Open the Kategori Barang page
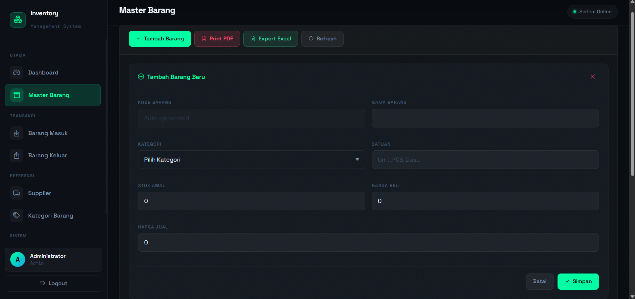635x299 pixels. tap(53, 216)
